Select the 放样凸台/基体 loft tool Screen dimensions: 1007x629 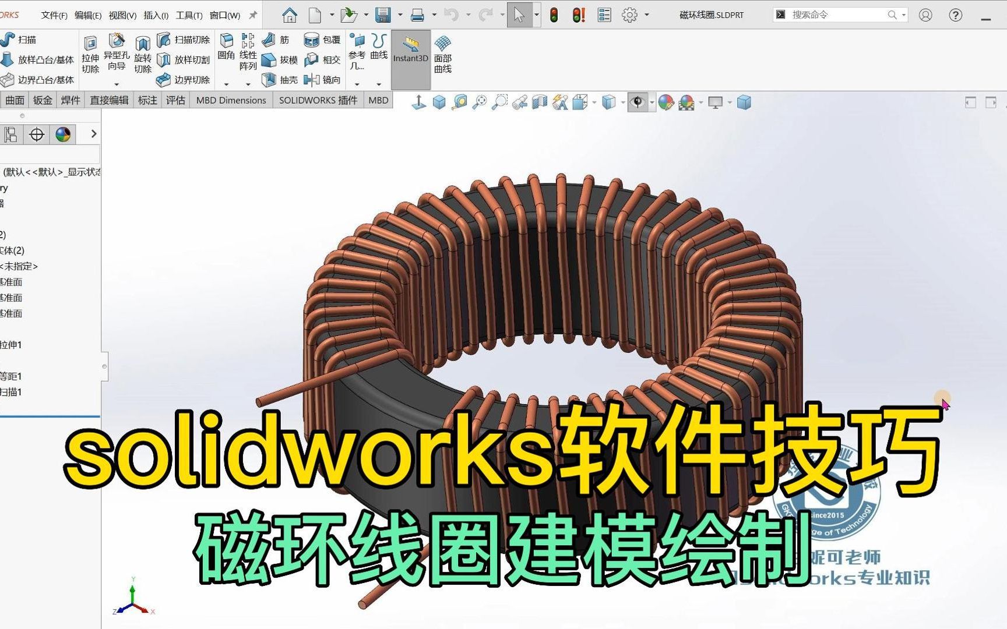coord(37,59)
